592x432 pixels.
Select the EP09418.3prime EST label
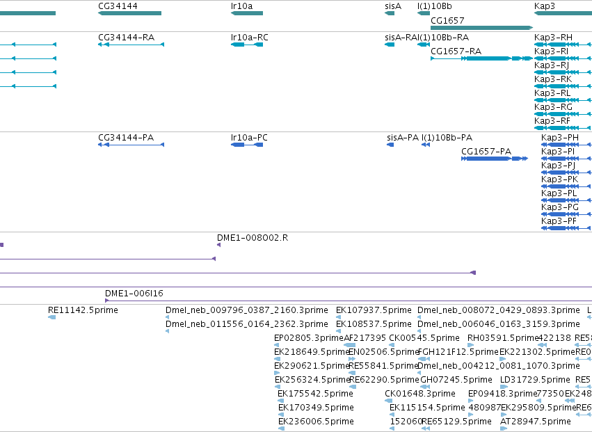(x=502, y=394)
